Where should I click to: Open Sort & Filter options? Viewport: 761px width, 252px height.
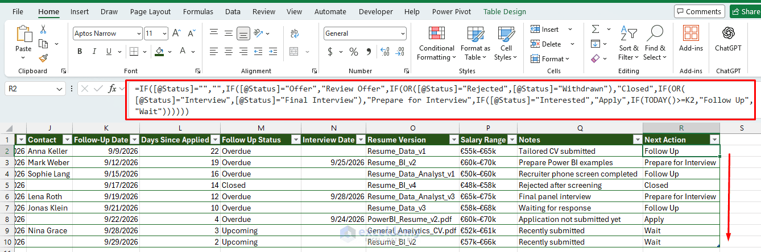(x=628, y=43)
